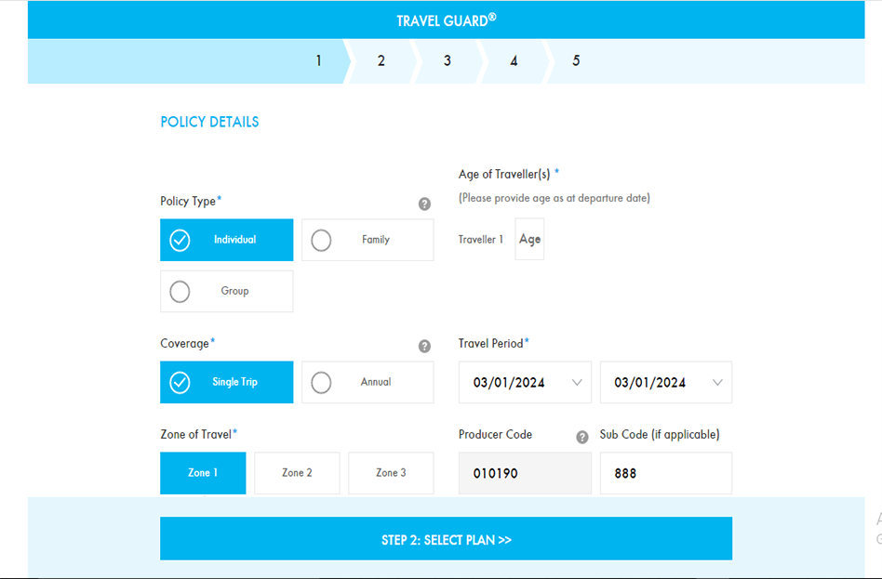This screenshot has height=579, width=882.
Task: Choose Single Trip coverage
Action: pos(227,382)
